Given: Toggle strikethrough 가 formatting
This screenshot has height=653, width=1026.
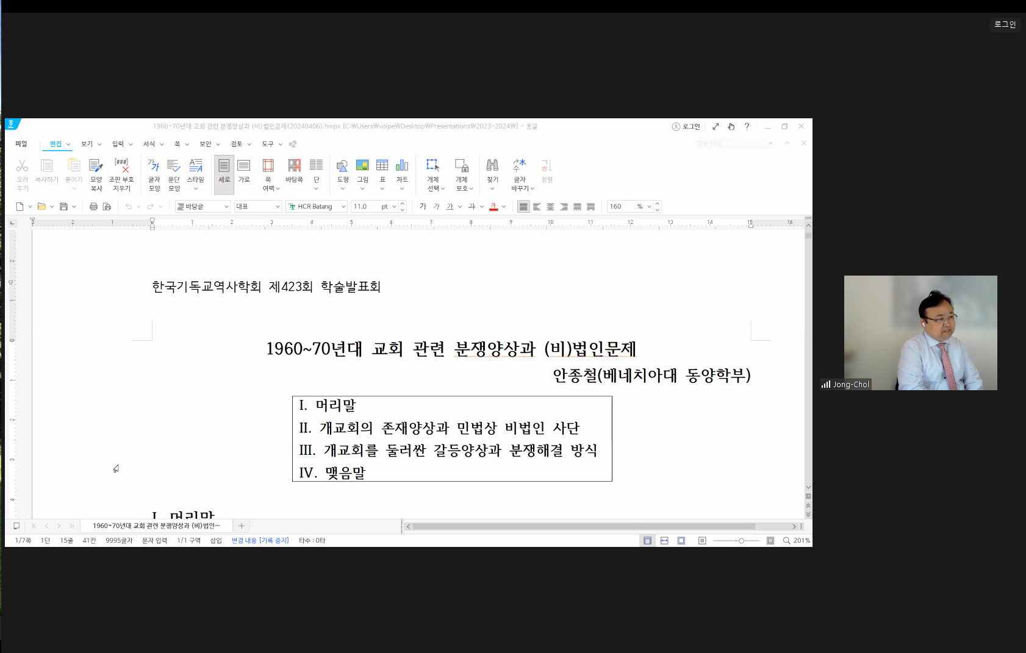Looking at the screenshot, I should pyautogui.click(x=472, y=207).
